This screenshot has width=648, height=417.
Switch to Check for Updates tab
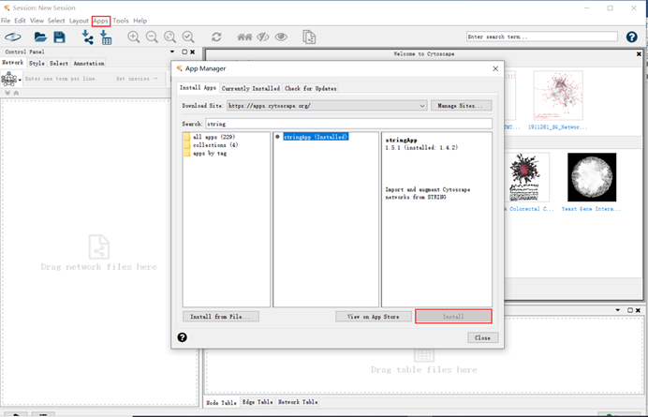(310, 88)
